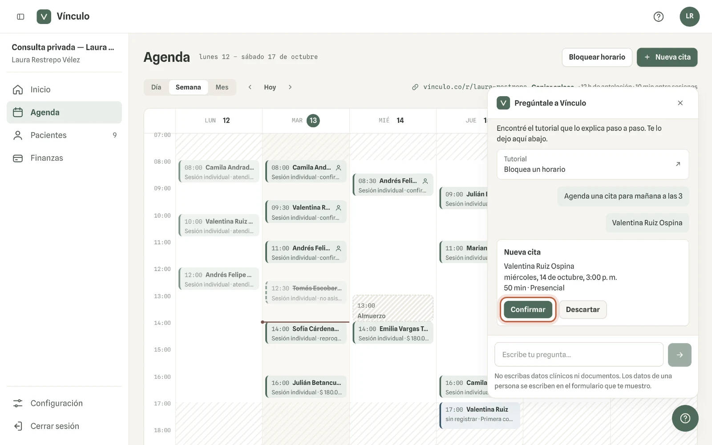Open Tuesday 09:30 Valentina appointment

[306, 212]
